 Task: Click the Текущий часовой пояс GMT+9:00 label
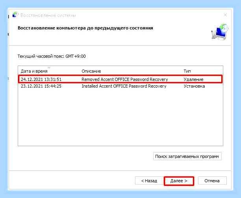click(52, 56)
